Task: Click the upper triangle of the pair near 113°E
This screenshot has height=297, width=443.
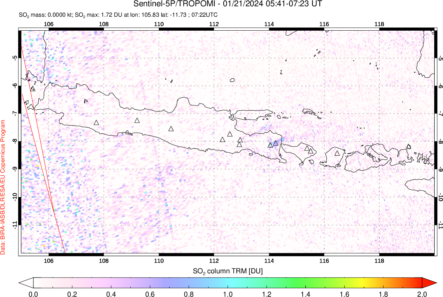Action: click(240, 140)
